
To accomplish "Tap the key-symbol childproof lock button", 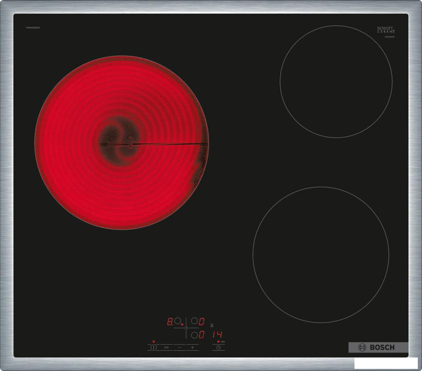I will point(167,348).
